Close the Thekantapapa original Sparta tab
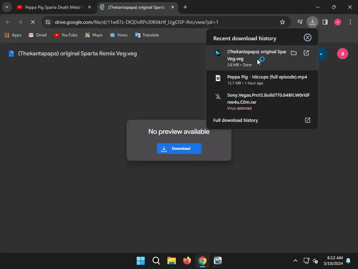The image size is (358, 269). 173,7
